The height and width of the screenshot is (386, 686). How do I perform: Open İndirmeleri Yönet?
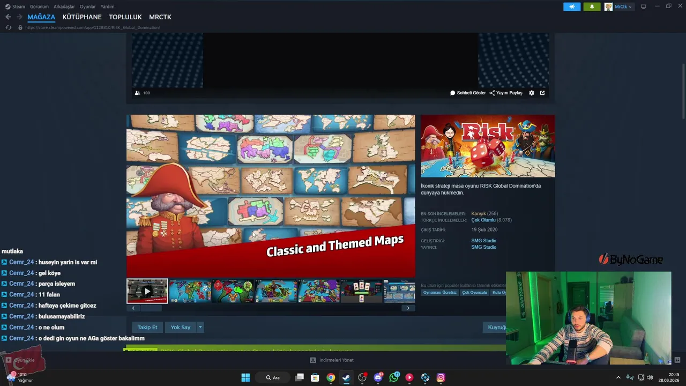click(x=332, y=360)
